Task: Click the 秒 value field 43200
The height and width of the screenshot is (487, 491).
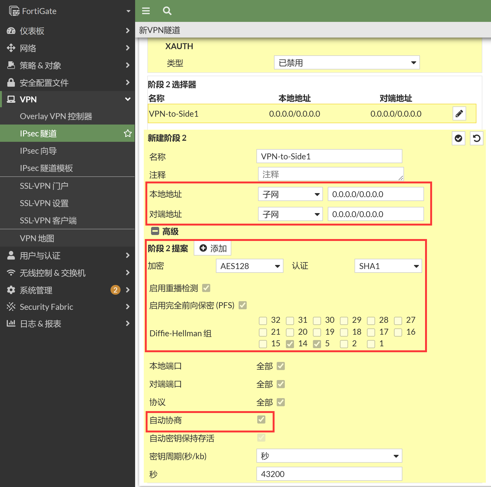Action: (329, 474)
